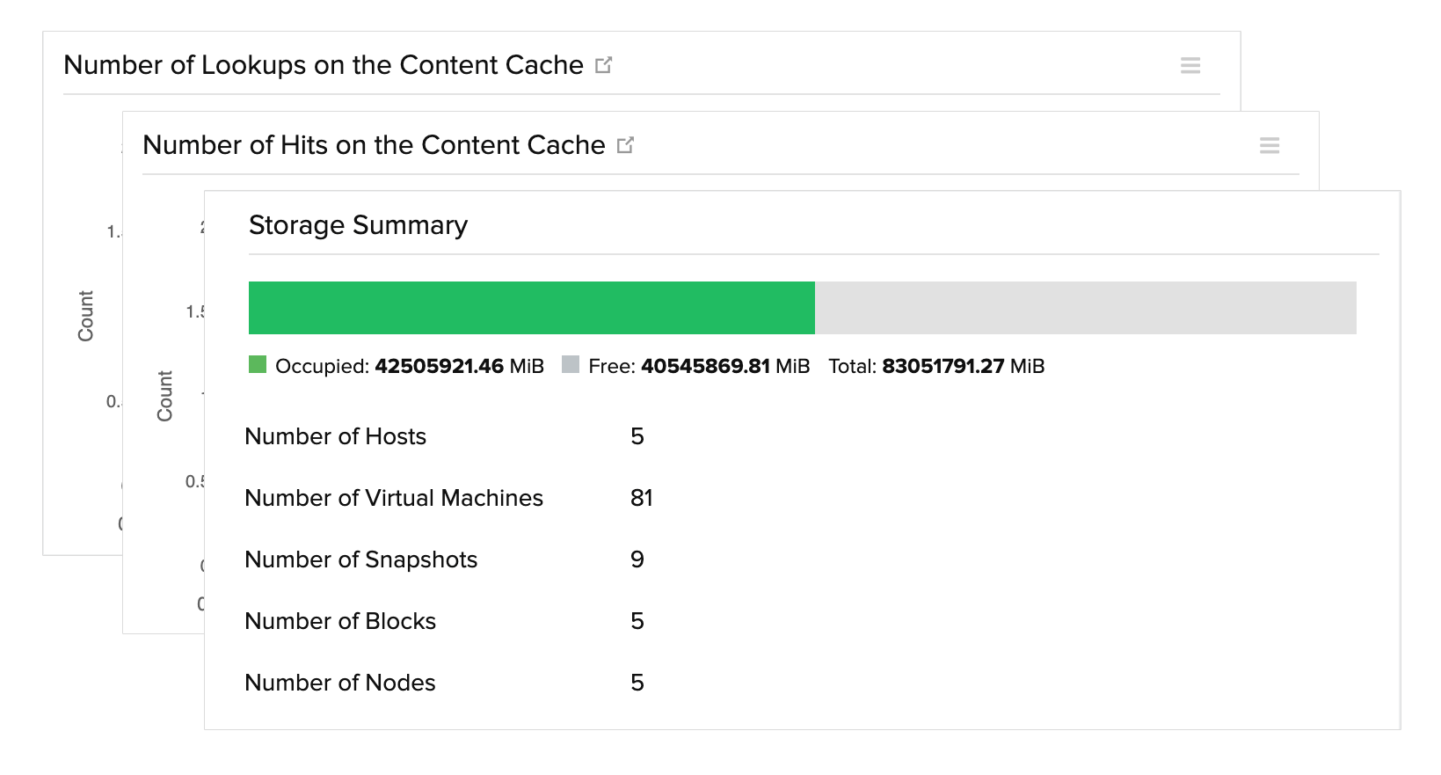
Task: Select the Number of Hits on the Content Cache title
Action: point(374,145)
